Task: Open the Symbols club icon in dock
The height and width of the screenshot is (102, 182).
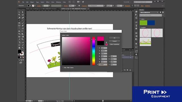Action: click(136, 28)
